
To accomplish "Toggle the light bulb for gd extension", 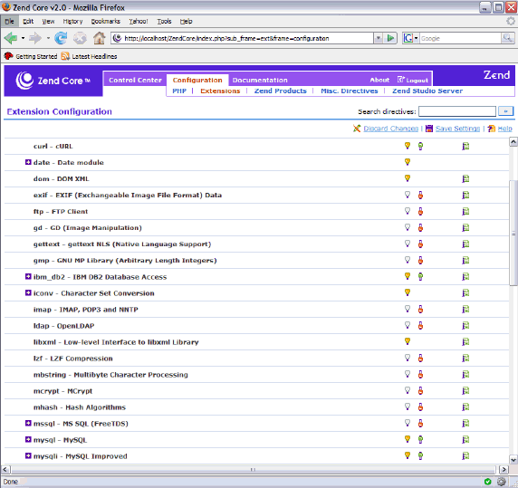I will (408, 227).
